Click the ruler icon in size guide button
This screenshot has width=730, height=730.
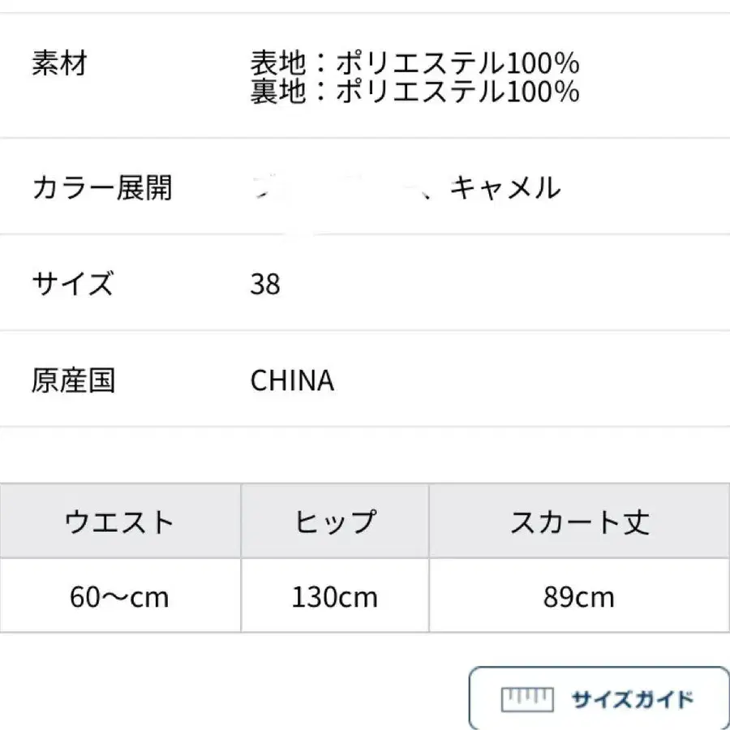[527, 698]
